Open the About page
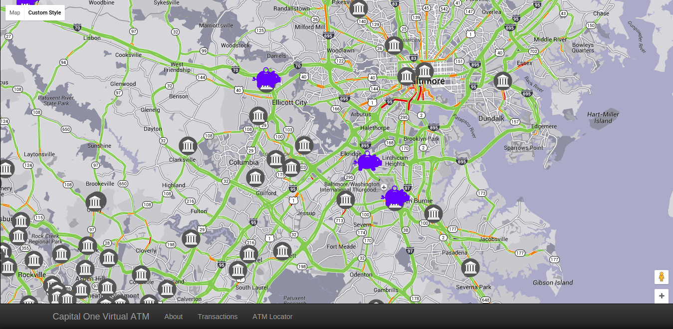 click(x=174, y=317)
